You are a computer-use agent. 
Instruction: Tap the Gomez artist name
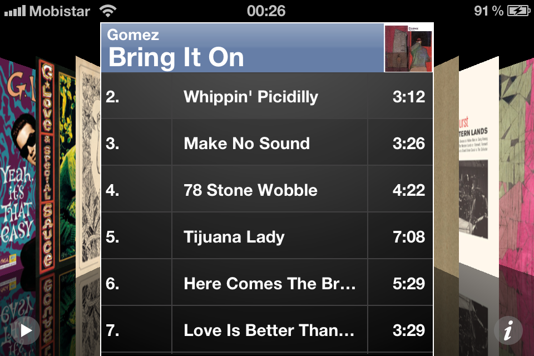pyautogui.click(x=133, y=35)
